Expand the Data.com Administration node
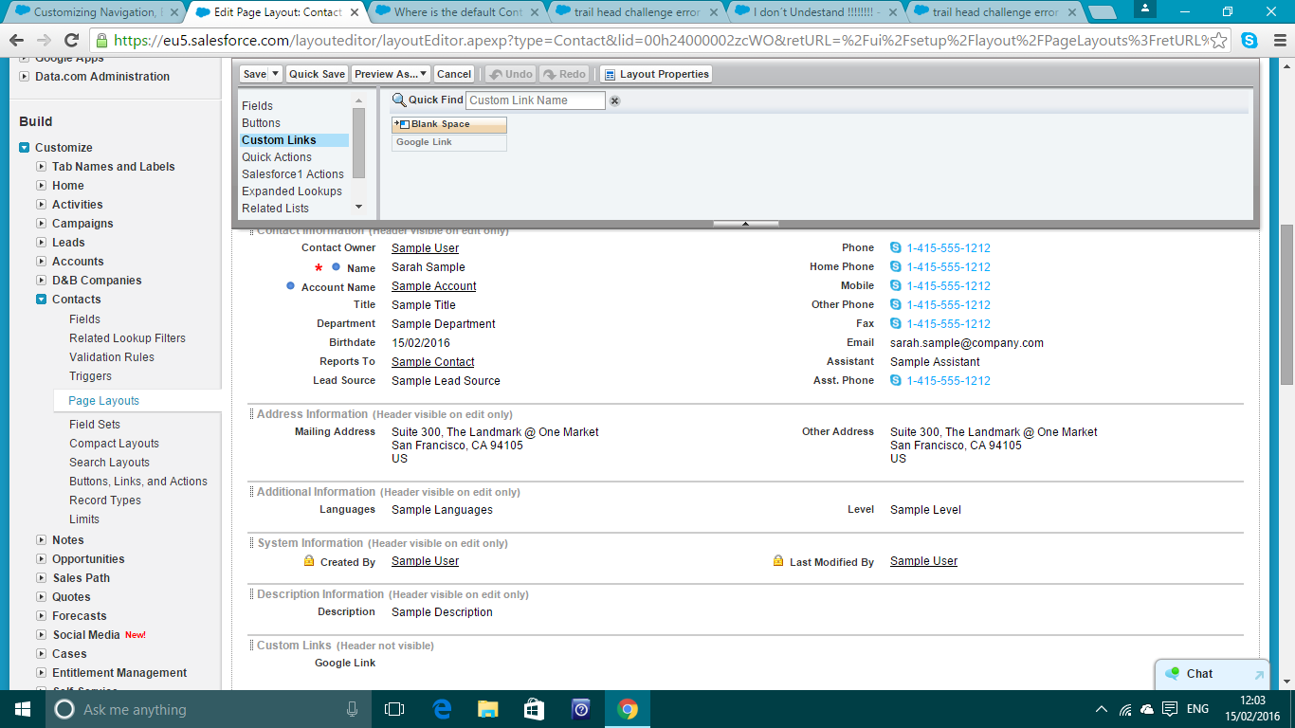 click(x=25, y=77)
